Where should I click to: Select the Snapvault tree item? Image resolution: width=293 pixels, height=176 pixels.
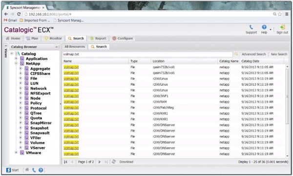(x=40, y=133)
